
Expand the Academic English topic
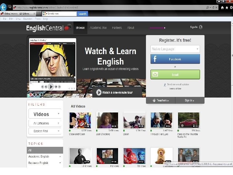60,157
